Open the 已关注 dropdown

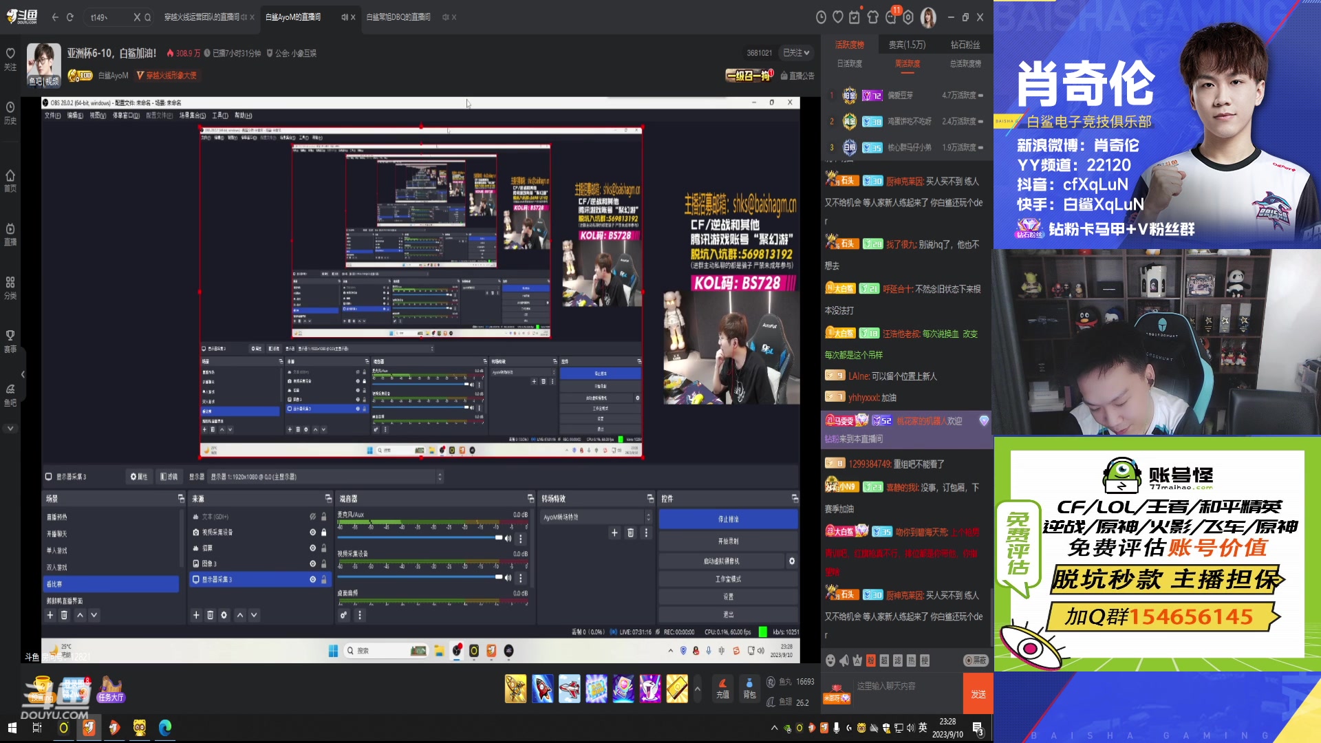coord(797,53)
